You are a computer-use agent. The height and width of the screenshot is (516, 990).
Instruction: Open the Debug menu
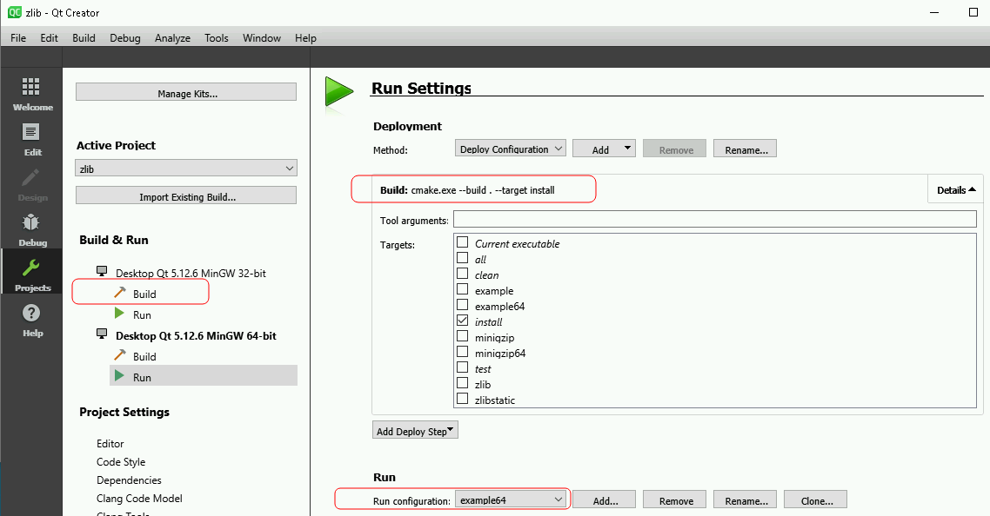[125, 38]
